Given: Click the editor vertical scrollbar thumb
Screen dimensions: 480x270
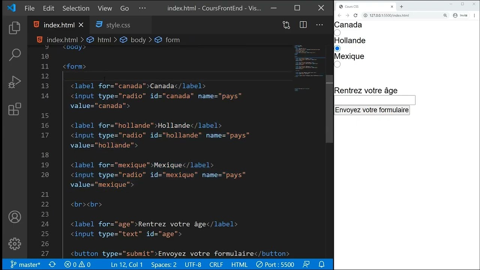Looking at the screenshot, I should click(x=329, y=109).
